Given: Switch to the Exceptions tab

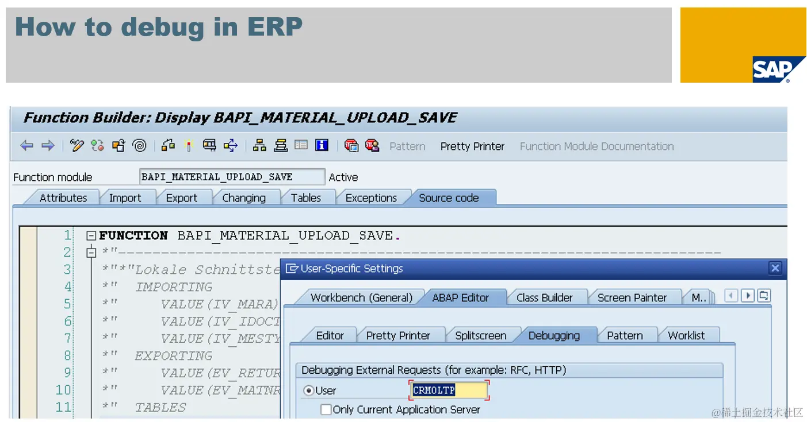Looking at the screenshot, I should (371, 198).
